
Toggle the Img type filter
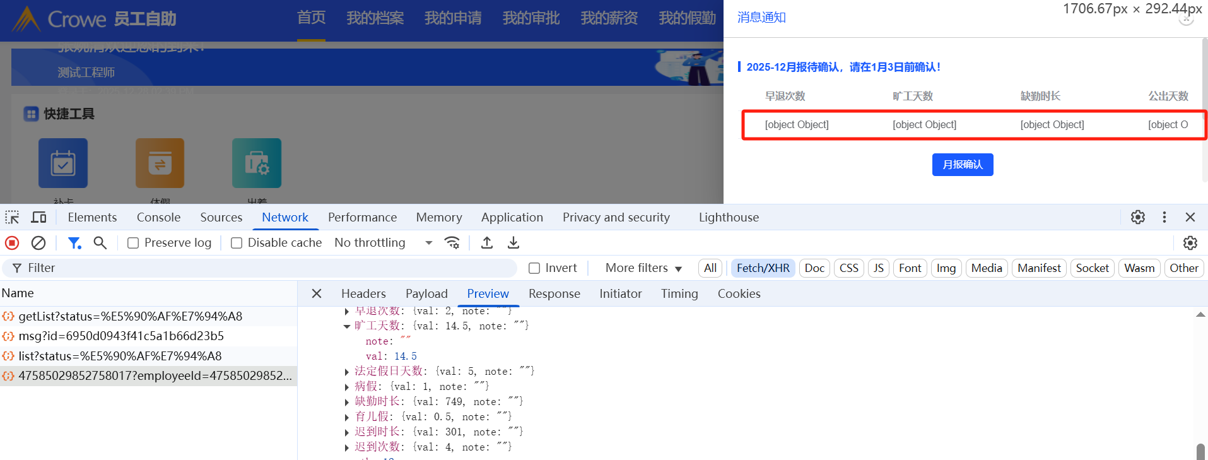[x=946, y=268]
